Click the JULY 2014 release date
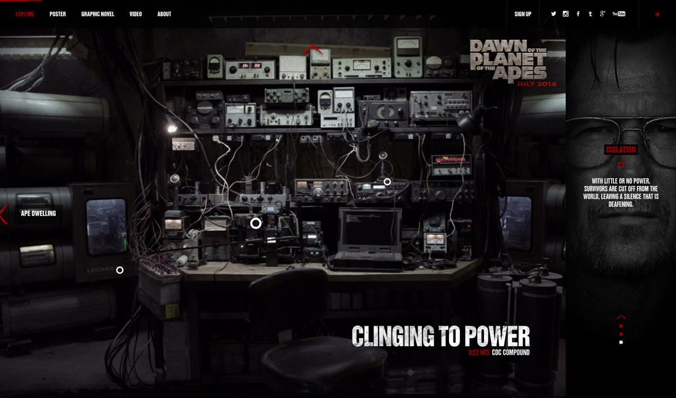Screen dimensions: 676x398 [x=537, y=84]
